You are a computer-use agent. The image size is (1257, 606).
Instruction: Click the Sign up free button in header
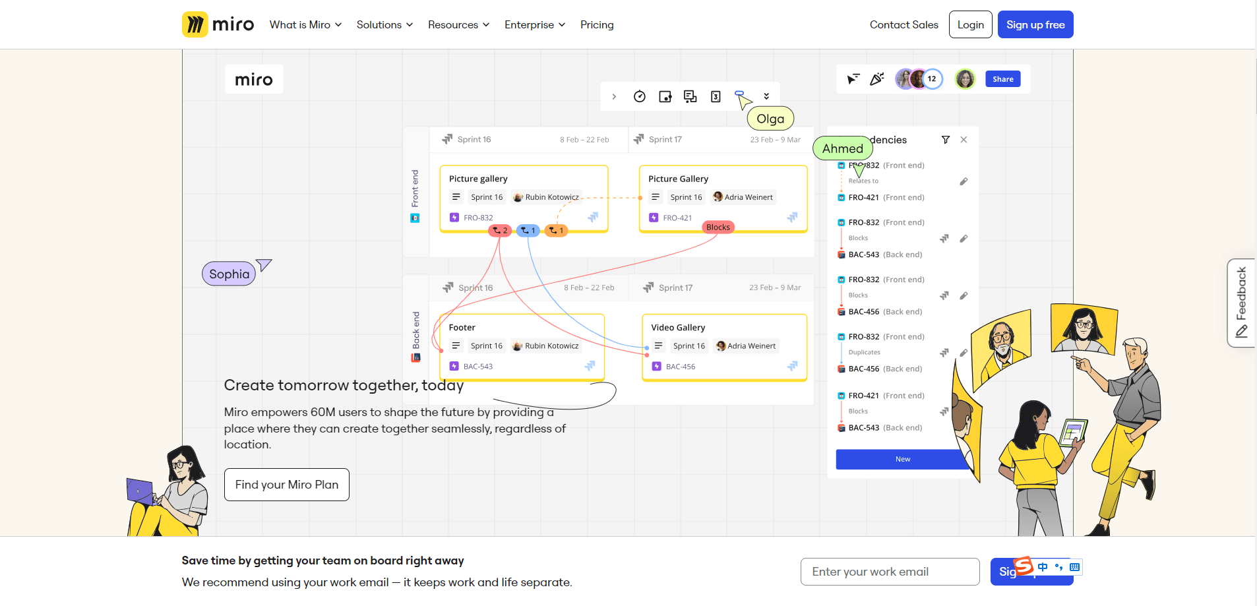point(1035,24)
